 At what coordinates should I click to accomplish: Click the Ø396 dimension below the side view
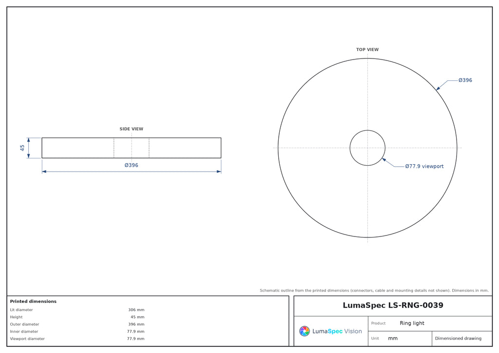pyautogui.click(x=132, y=165)
